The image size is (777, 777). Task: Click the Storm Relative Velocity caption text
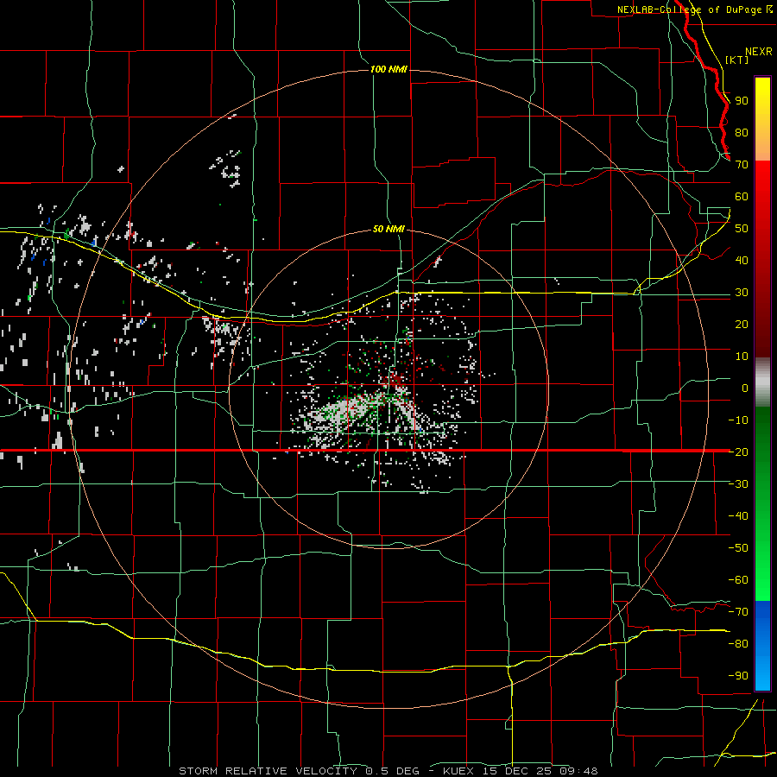[x=388, y=771]
